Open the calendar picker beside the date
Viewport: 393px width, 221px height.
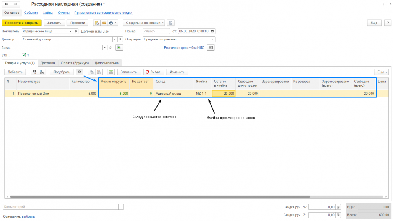pyautogui.click(x=212, y=32)
